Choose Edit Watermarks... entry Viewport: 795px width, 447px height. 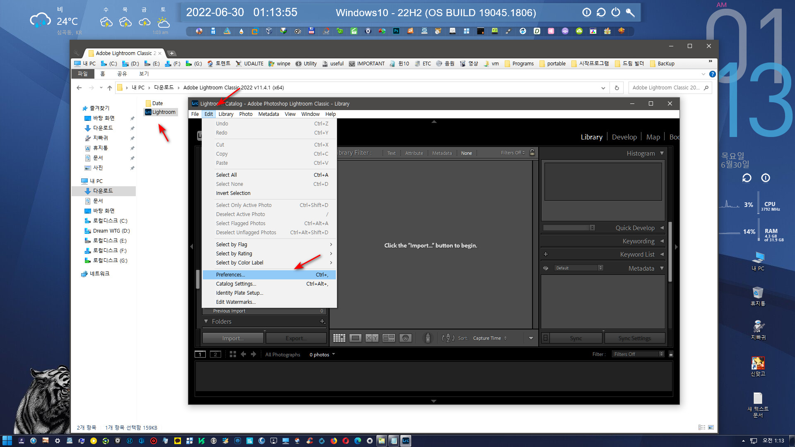point(269,302)
